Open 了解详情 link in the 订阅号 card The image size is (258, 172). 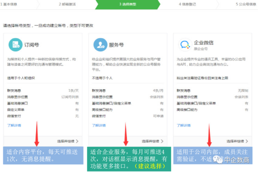14,125
